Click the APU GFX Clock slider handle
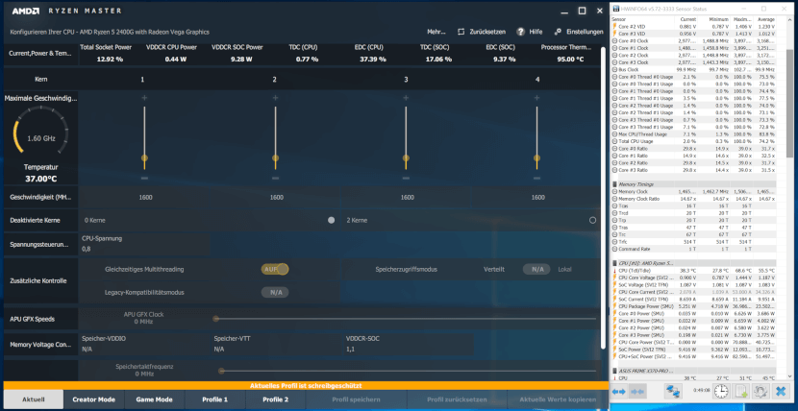The image size is (798, 411). 215,319
